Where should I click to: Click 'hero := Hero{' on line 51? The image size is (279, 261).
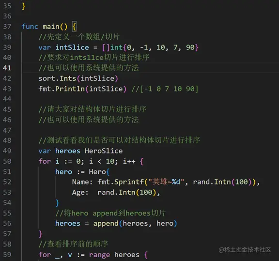point(82,172)
